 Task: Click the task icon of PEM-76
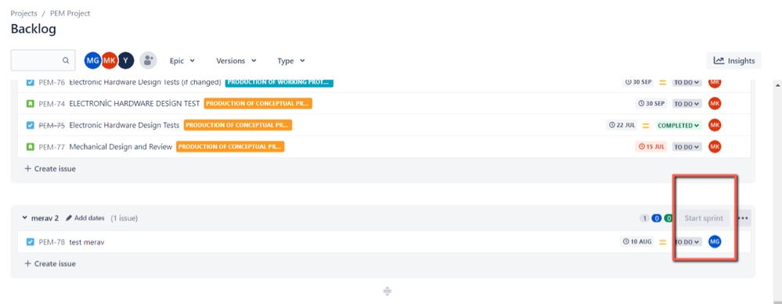click(x=31, y=82)
